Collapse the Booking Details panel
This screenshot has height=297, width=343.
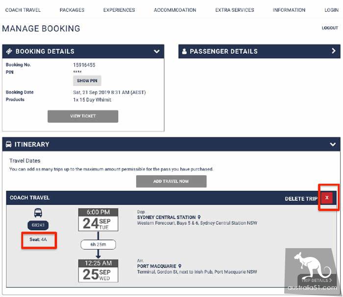(x=156, y=51)
